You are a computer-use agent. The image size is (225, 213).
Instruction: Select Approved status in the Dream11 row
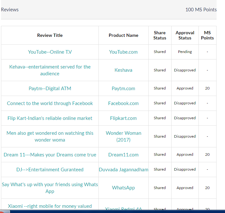pos(185,154)
